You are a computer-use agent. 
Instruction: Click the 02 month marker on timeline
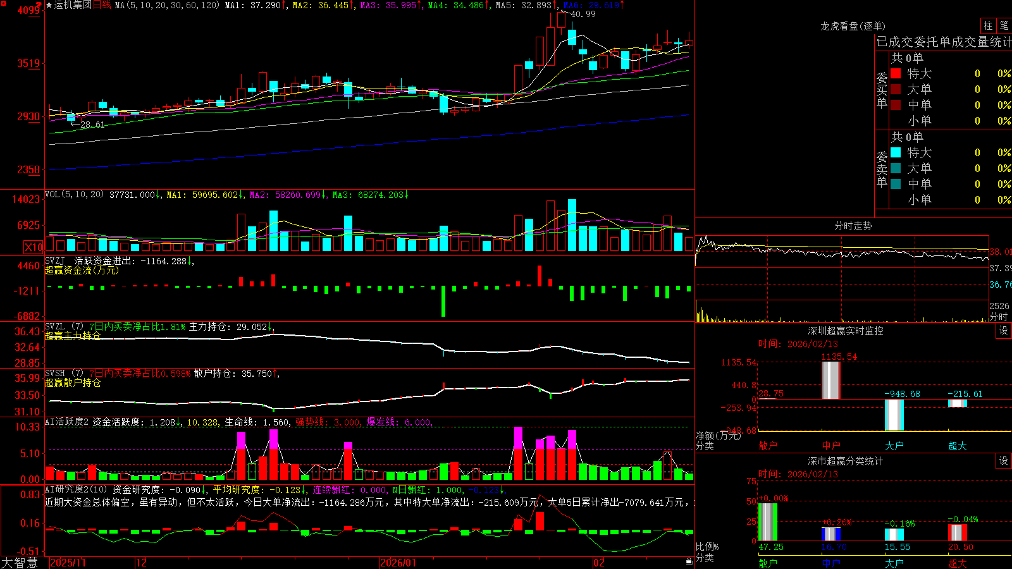point(598,563)
